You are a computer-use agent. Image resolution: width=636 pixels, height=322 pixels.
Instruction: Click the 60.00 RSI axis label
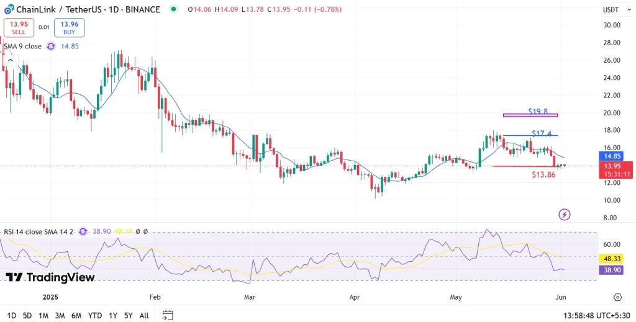pyautogui.click(x=612, y=244)
